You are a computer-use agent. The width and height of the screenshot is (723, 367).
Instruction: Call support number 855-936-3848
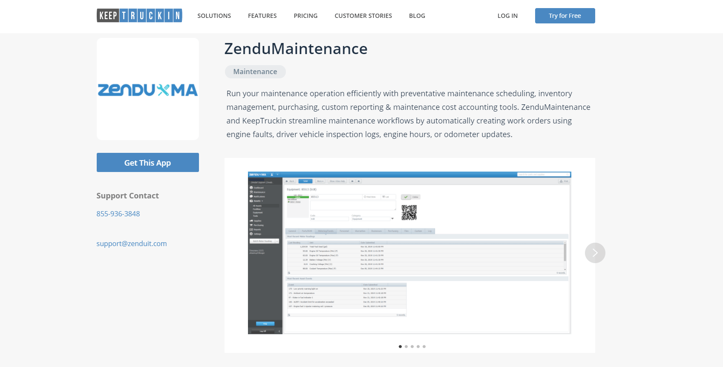(118, 214)
